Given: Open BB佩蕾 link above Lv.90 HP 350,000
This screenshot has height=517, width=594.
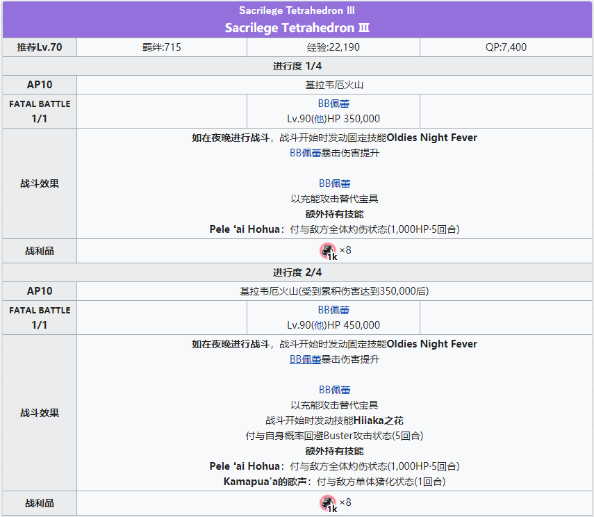Looking at the screenshot, I should tap(333, 104).
